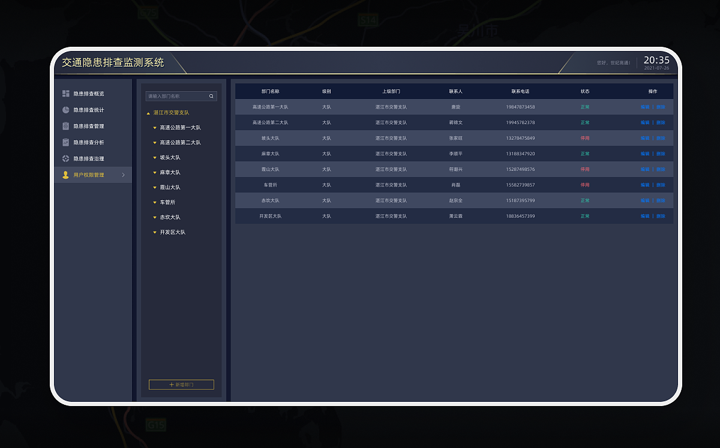Click the 您好 user greeting in header
Viewport: 720px width, 448px height.
click(613, 63)
